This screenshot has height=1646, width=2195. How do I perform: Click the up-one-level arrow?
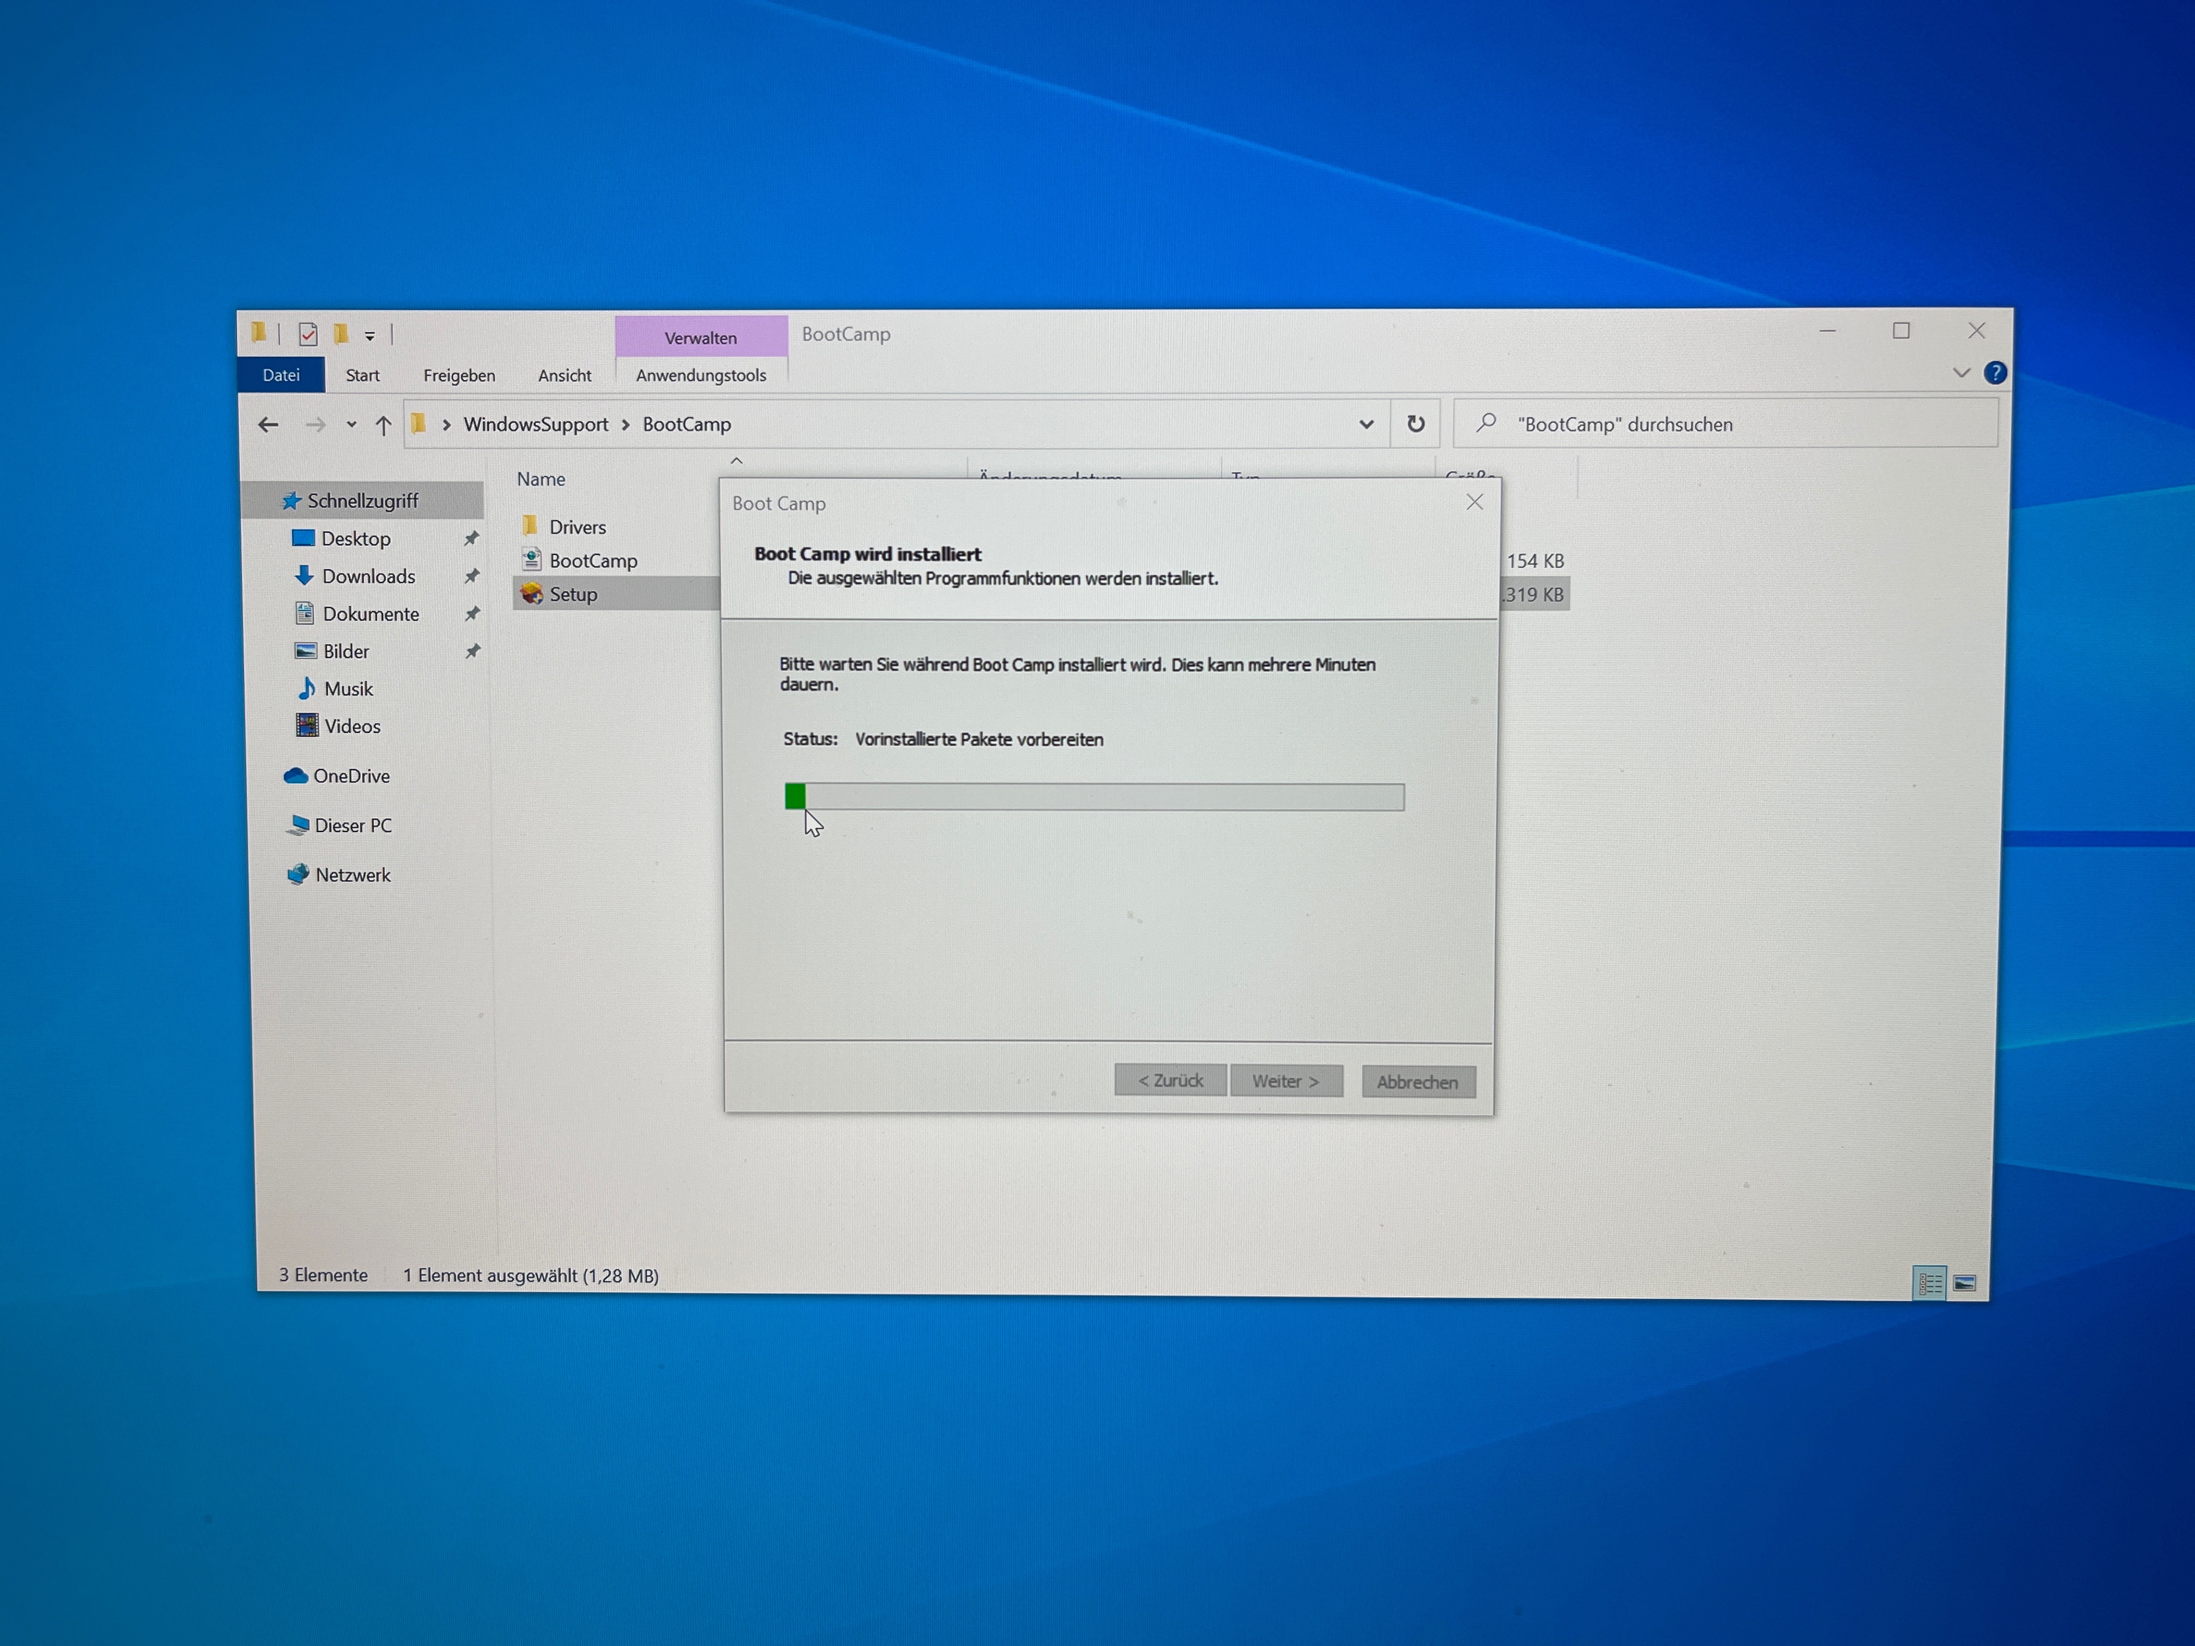coord(383,426)
